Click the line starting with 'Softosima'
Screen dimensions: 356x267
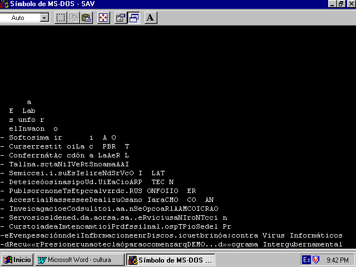click(x=58, y=137)
